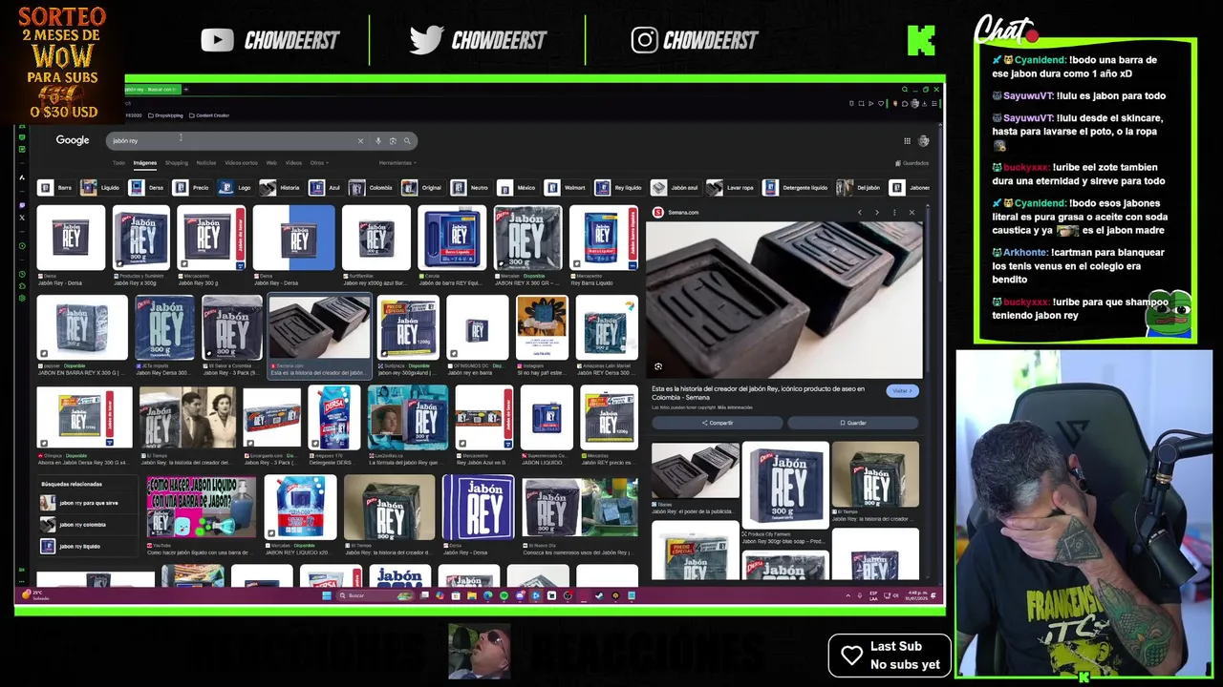Filter images by the Dersa chip
The height and width of the screenshot is (687, 1223).
pos(147,188)
